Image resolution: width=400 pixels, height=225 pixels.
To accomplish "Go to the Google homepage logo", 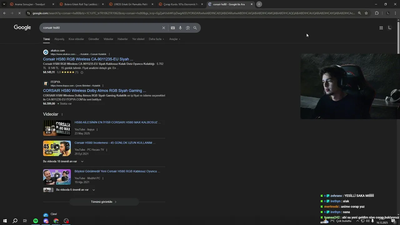I will click(22, 27).
